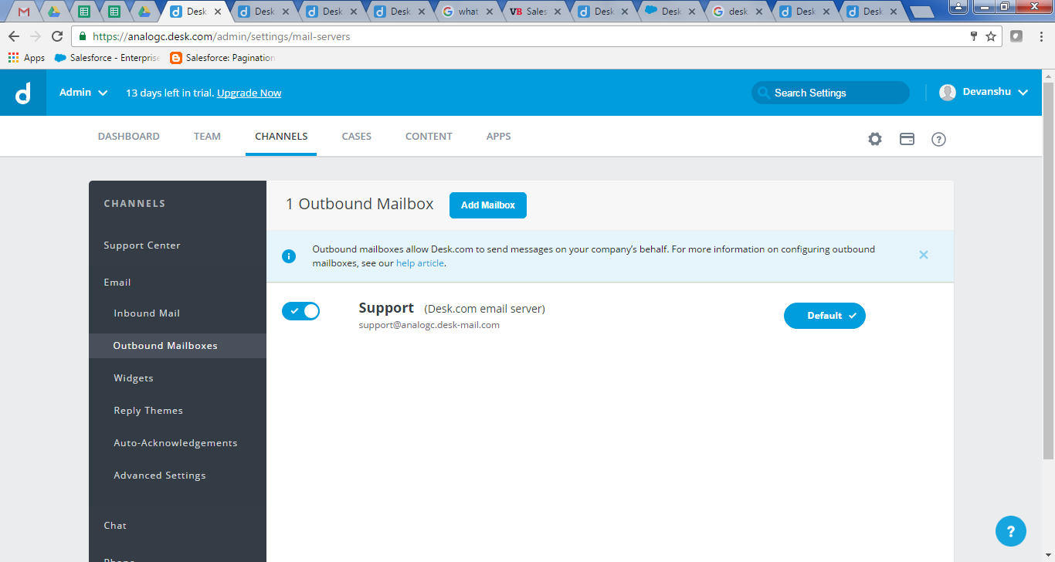Image resolution: width=1055 pixels, height=562 pixels.
Task: Click the Add Mailbox button
Action: (x=487, y=205)
